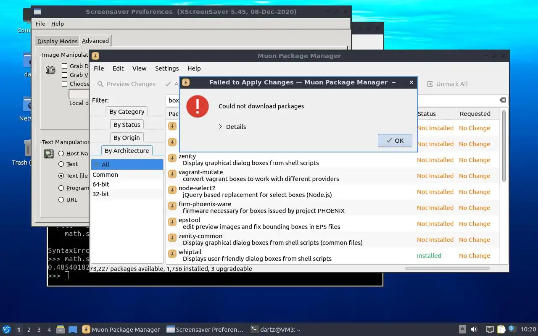Image resolution: width=538 pixels, height=336 pixels.
Task: Click the firm-phoenix-ware package icon
Action: 172,206
